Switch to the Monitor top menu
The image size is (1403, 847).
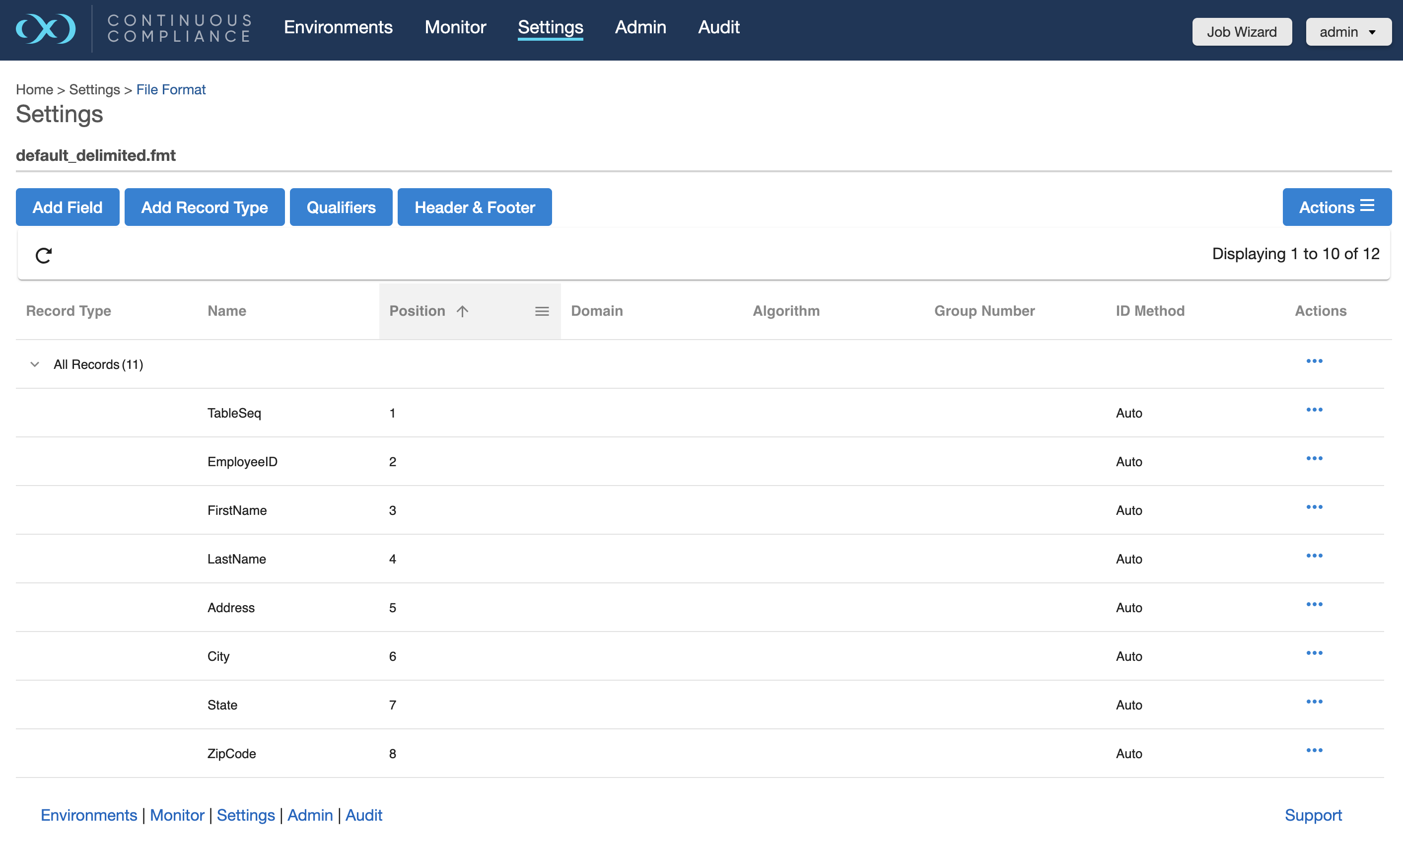pos(455,27)
